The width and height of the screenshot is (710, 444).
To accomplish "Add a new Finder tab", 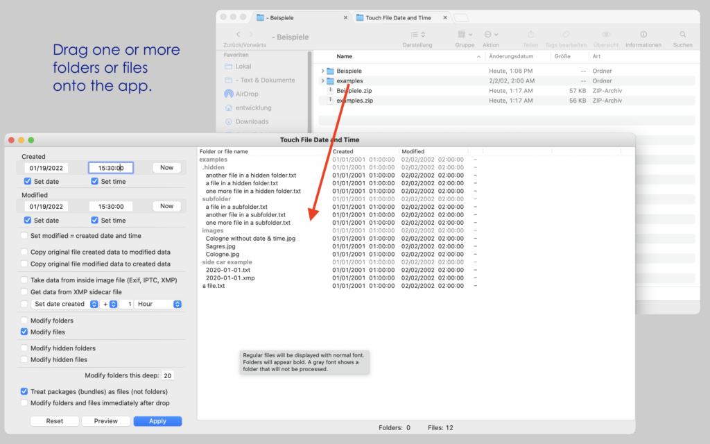I will (461, 17).
